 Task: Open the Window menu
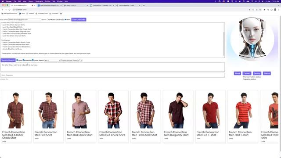60,1
